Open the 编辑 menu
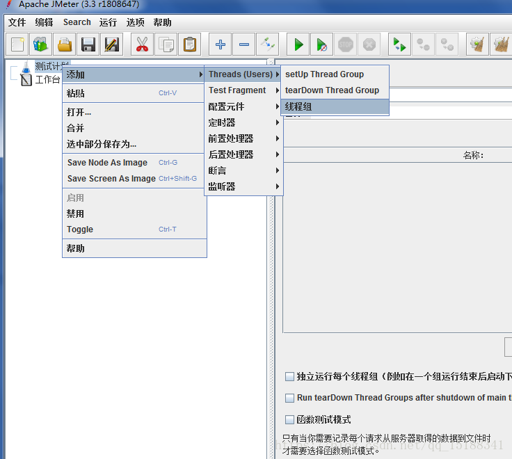Image resolution: width=512 pixels, height=459 pixels. (x=44, y=22)
